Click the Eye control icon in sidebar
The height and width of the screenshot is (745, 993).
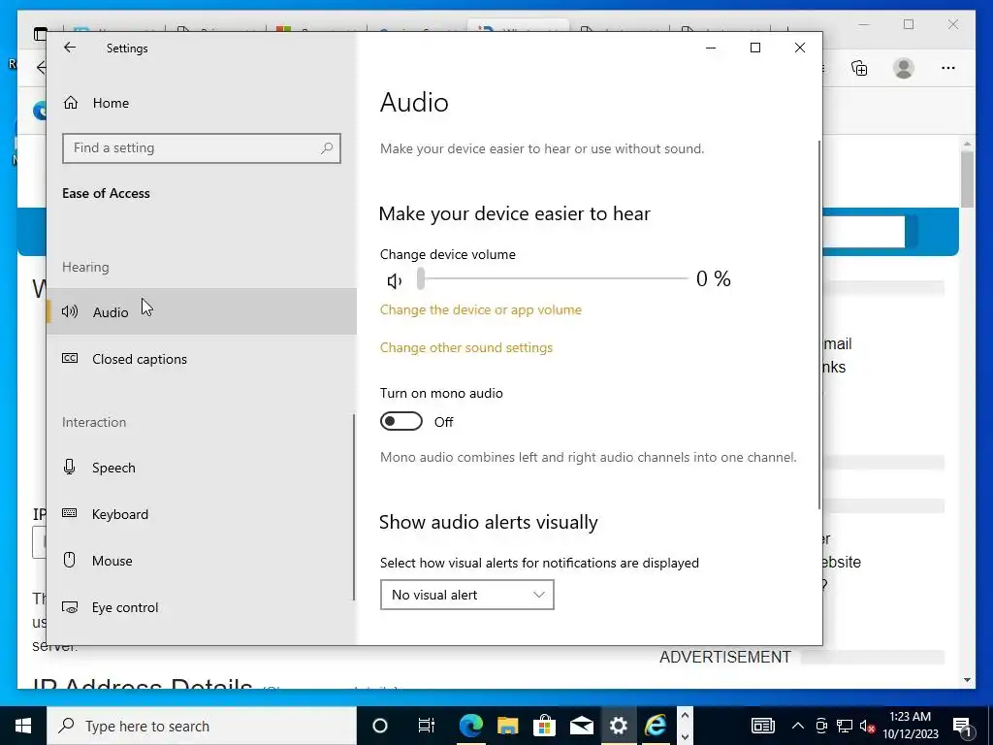70,607
